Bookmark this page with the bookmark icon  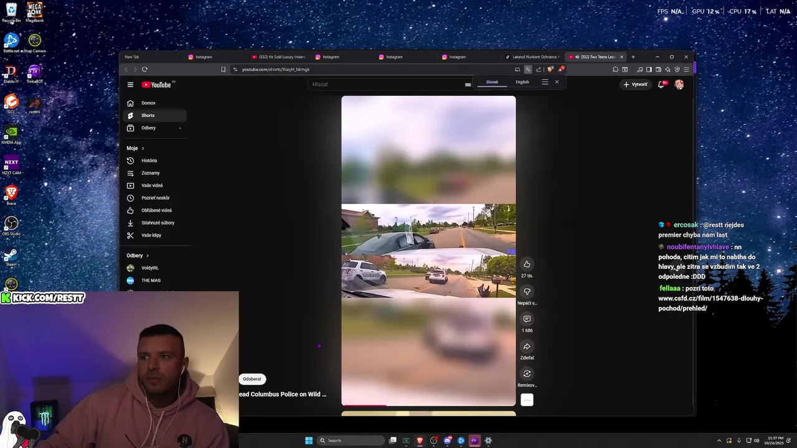[x=223, y=69]
